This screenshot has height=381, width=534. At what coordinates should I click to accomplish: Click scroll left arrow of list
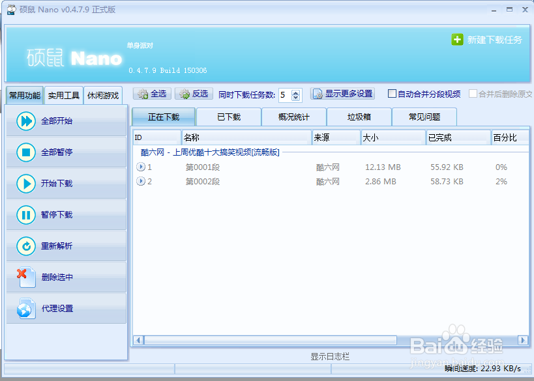click(138, 340)
